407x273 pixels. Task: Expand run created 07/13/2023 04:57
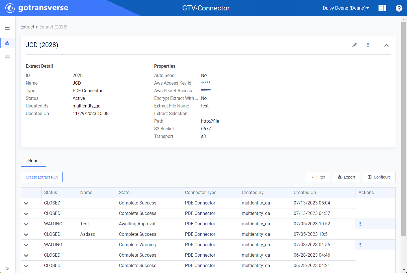[x=26, y=214]
